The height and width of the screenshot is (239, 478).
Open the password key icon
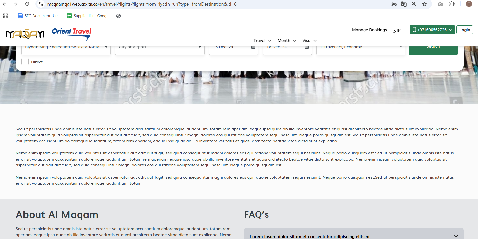(393, 4)
